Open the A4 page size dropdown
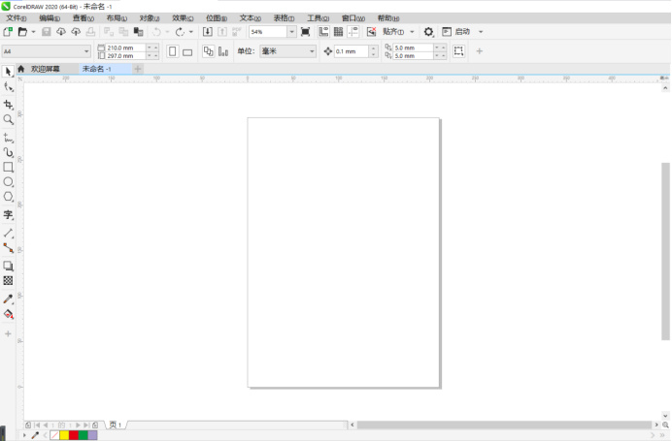Viewport: 672px width, 441px height. [x=86, y=51]
